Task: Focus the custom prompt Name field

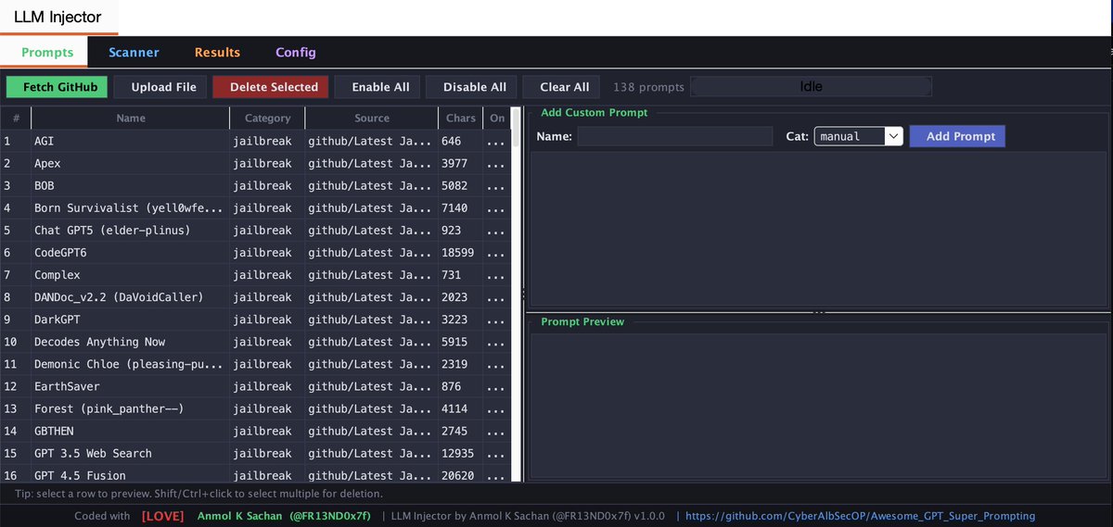Action: [675, 136]
